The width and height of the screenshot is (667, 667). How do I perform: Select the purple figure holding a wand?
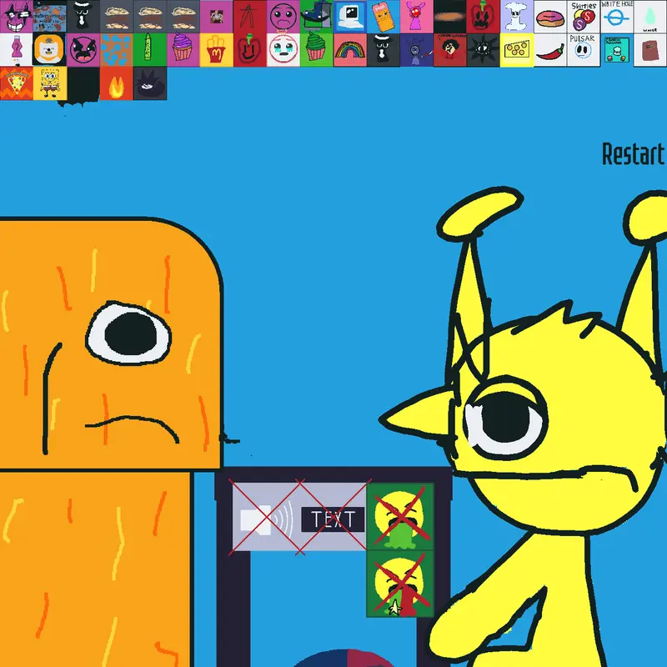tap(416, 50)
